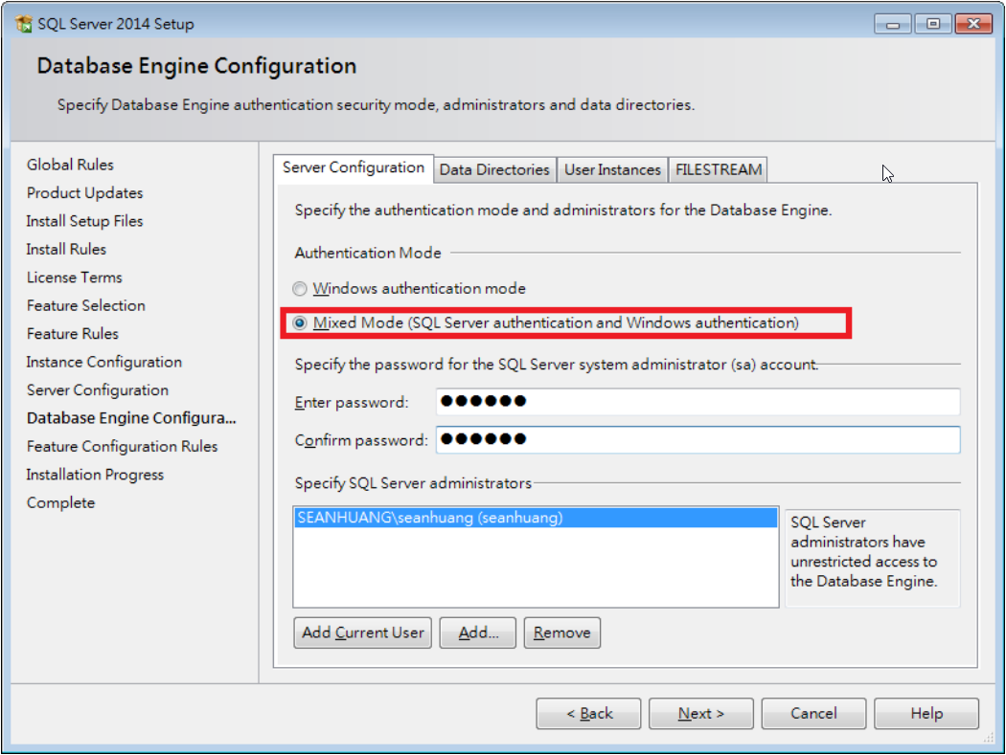
Task: Select Instance Configuration in the sidebar
Action: point(103,362)
